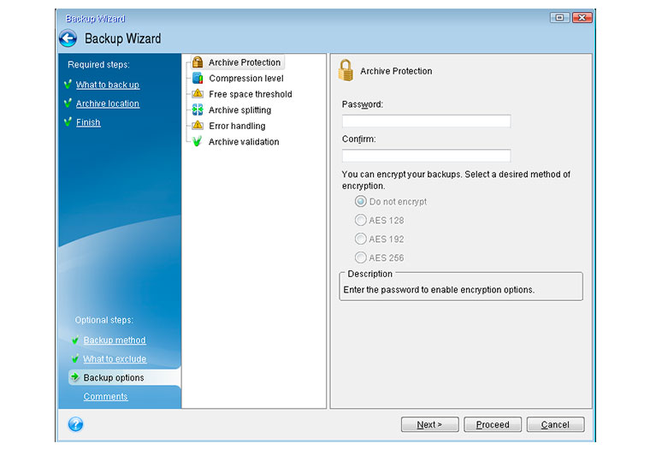Go to the Finish step
The width and height of the screenshot is (650, 455).
[88, 122]
